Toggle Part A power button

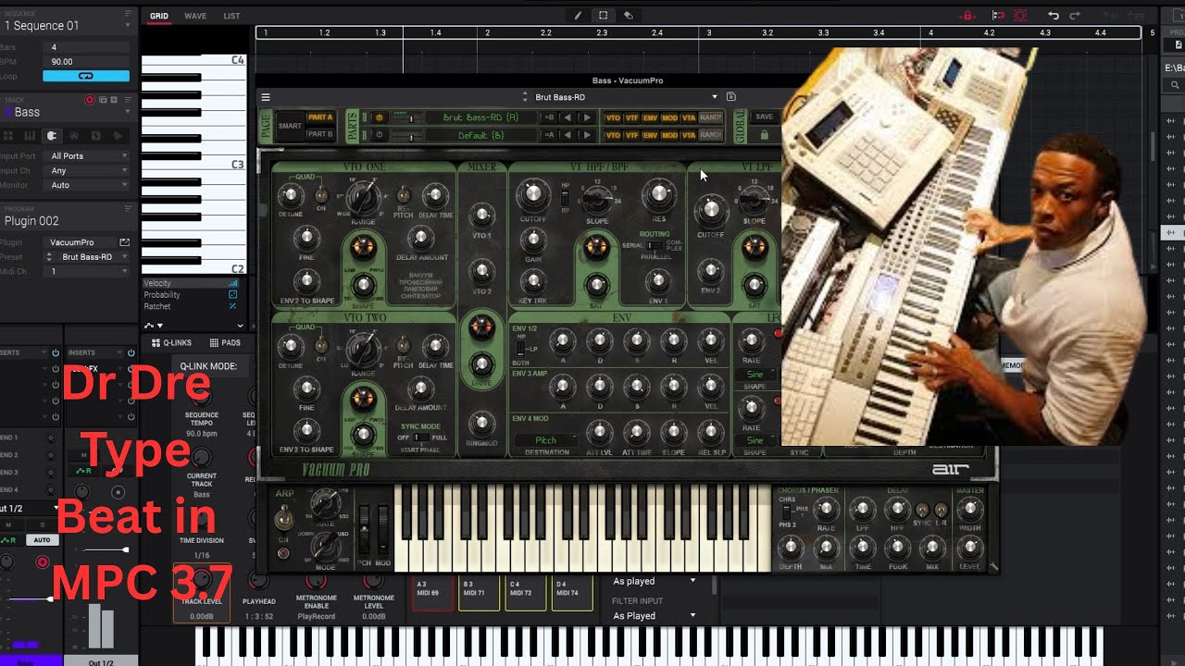(x=378, y=117)
